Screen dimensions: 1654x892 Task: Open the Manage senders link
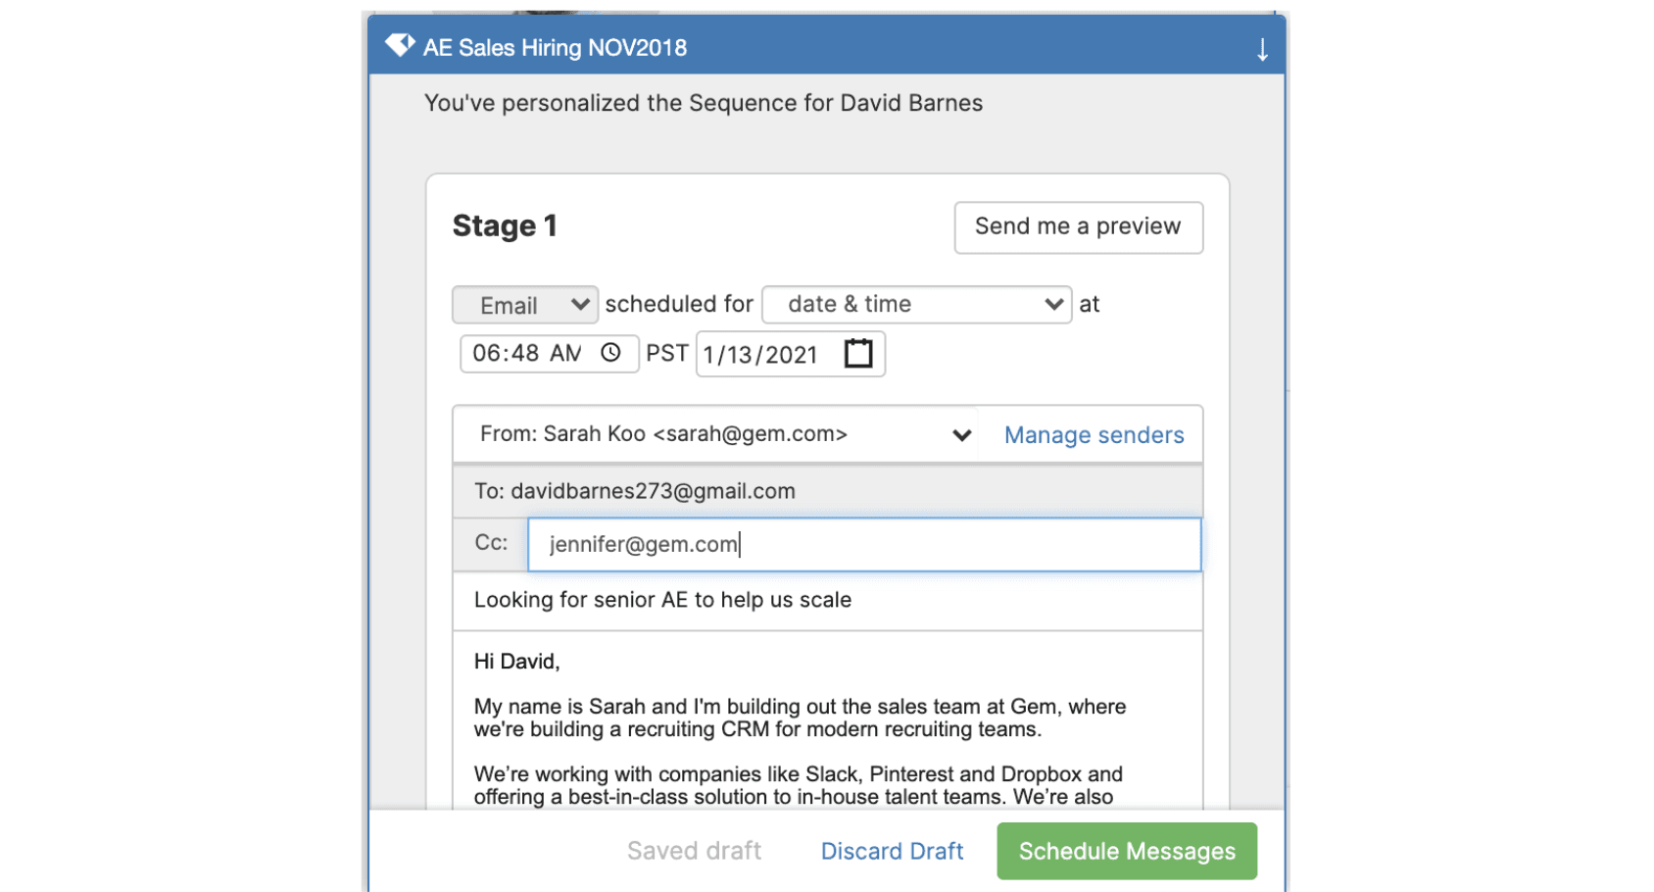coord(1094,435)
